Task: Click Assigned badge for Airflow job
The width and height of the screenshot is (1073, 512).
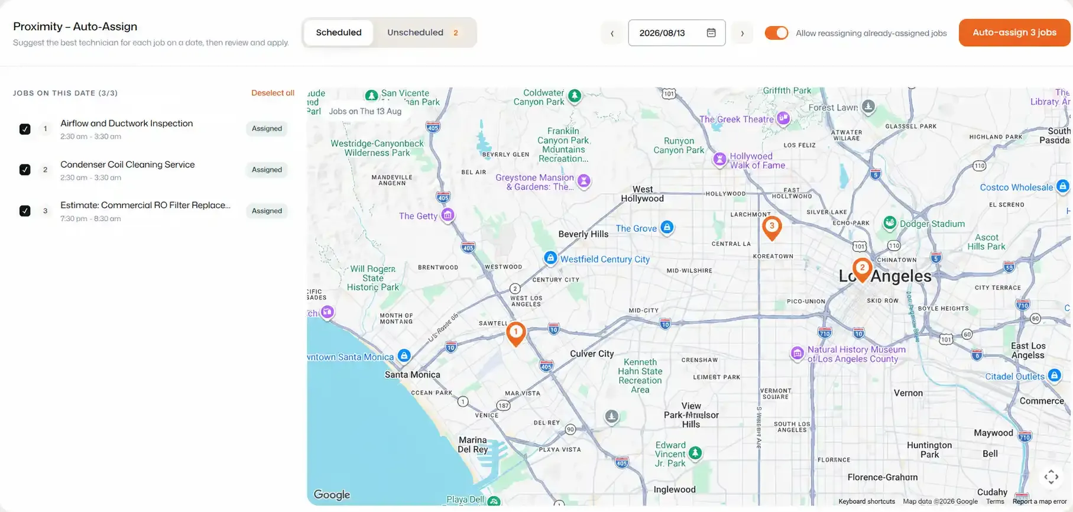Action: (x=267, y=128)
